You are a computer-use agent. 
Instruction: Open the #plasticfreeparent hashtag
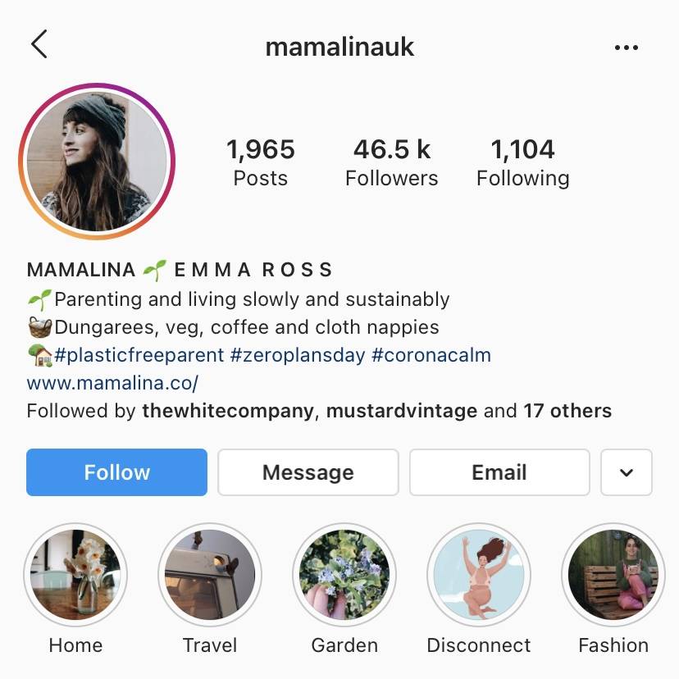[x=139, y=355]
